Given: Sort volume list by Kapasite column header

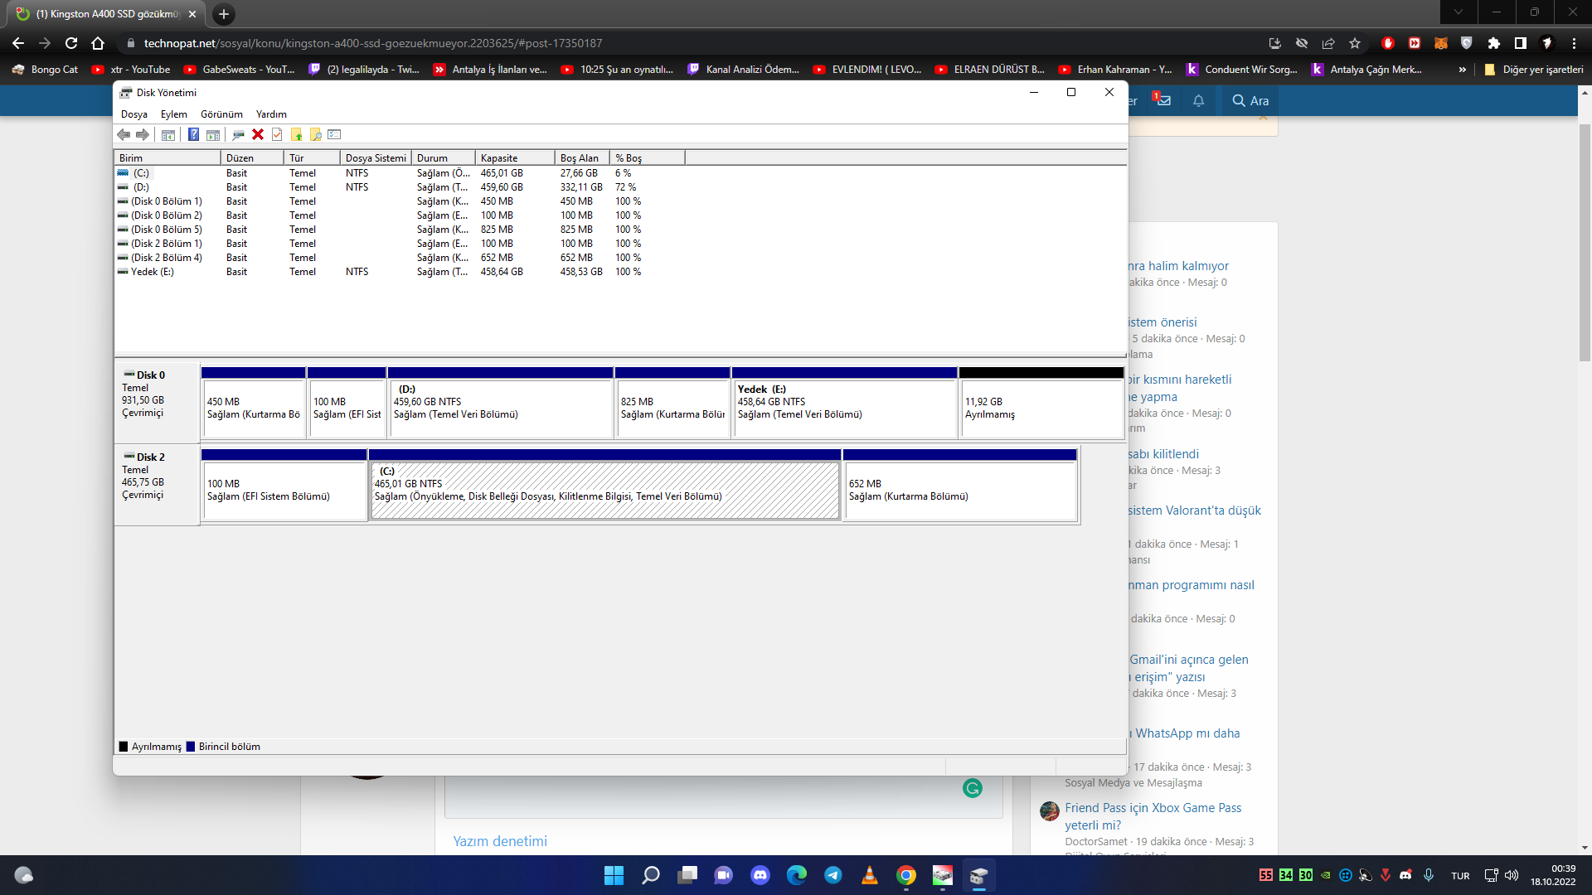Looking at the screenshot, I should tap(515, 157).
